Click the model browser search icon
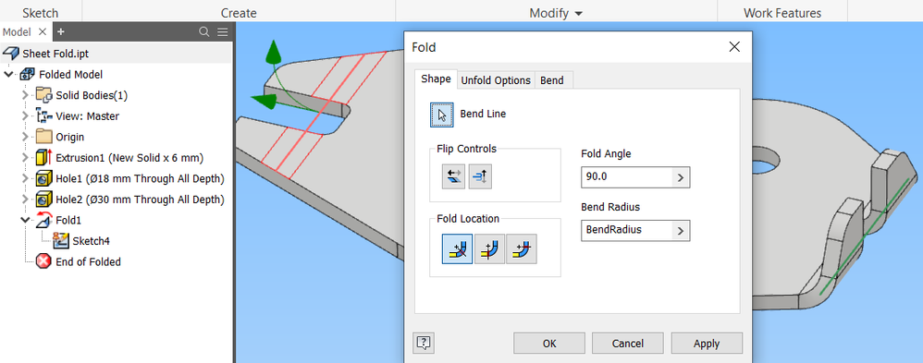The width and height of the screenshot is (923, 363). tap(203, 31)
